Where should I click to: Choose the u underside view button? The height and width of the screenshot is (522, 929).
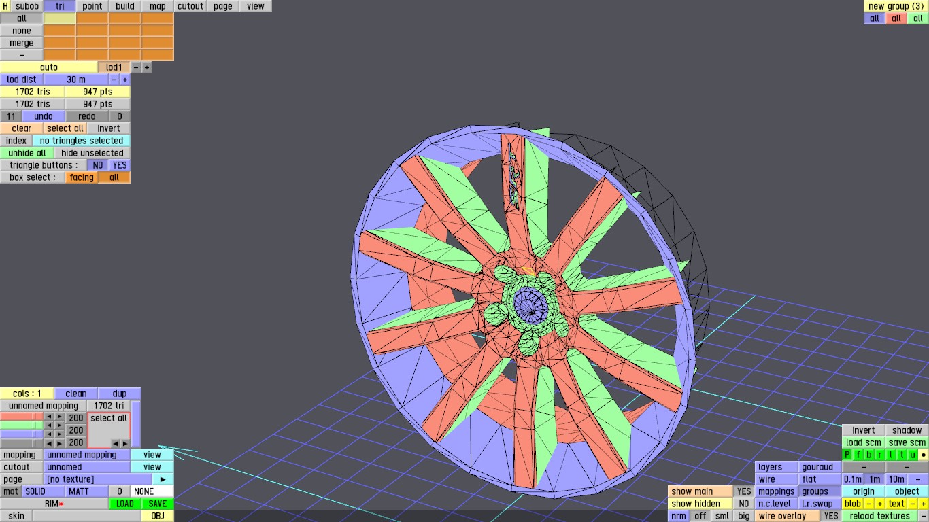913,455
